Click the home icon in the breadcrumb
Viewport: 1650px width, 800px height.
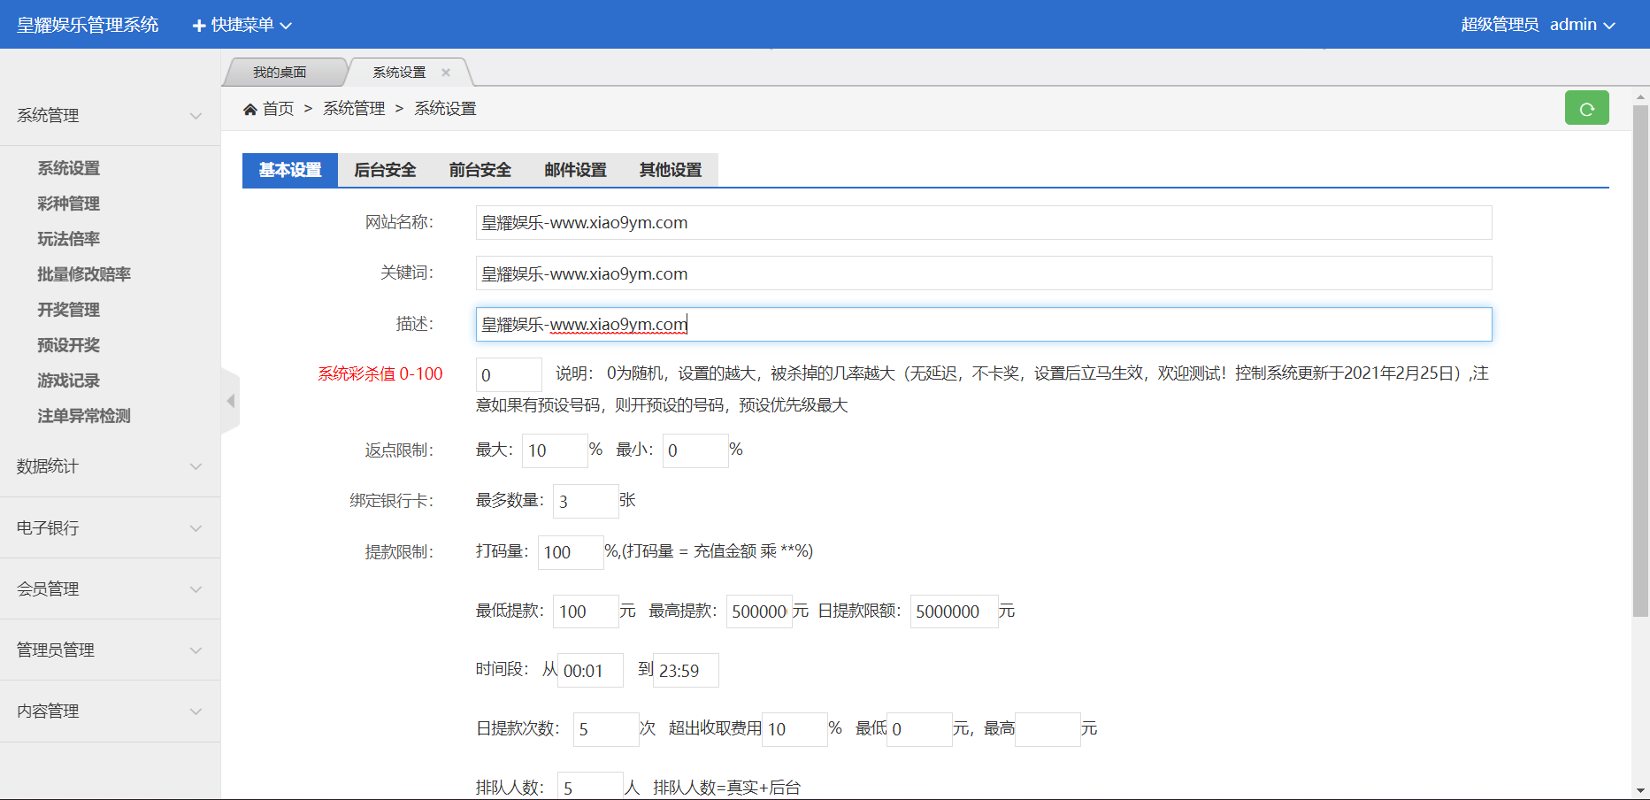click(250, 109)
